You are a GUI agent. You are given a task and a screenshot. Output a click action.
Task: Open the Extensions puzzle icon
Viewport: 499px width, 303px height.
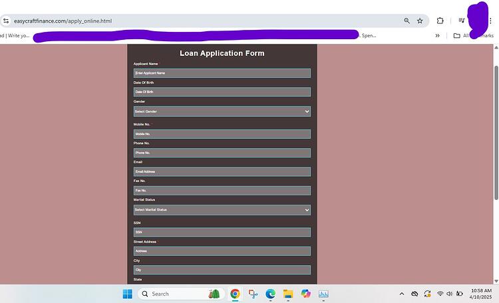coord(440,21)
